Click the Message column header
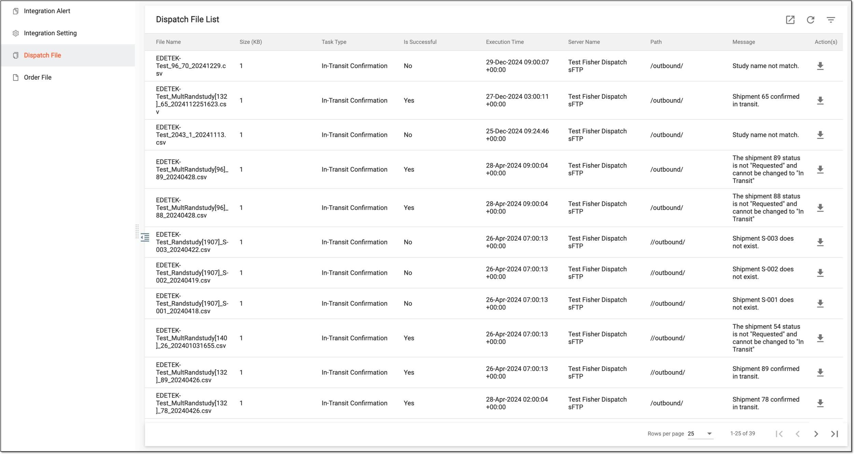The height and width of the screenshot is (454, 854). 744,42
